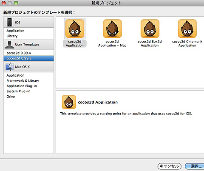Select Framework & Library category
Image resolution: width=204 pixels, height=171 pixels.
[x=28, y=80]
